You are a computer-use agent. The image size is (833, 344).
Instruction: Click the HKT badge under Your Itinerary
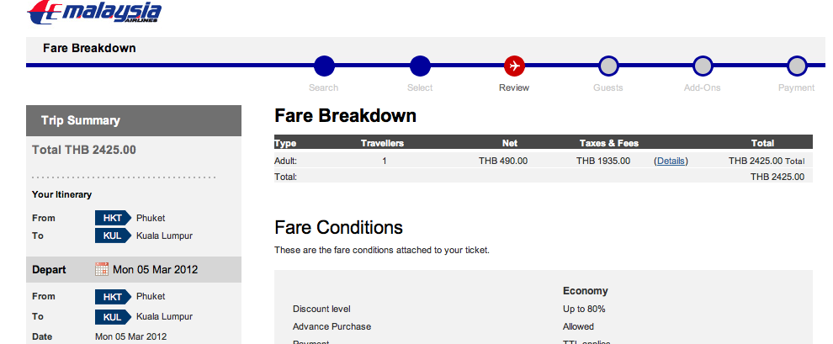click(112, 218)
